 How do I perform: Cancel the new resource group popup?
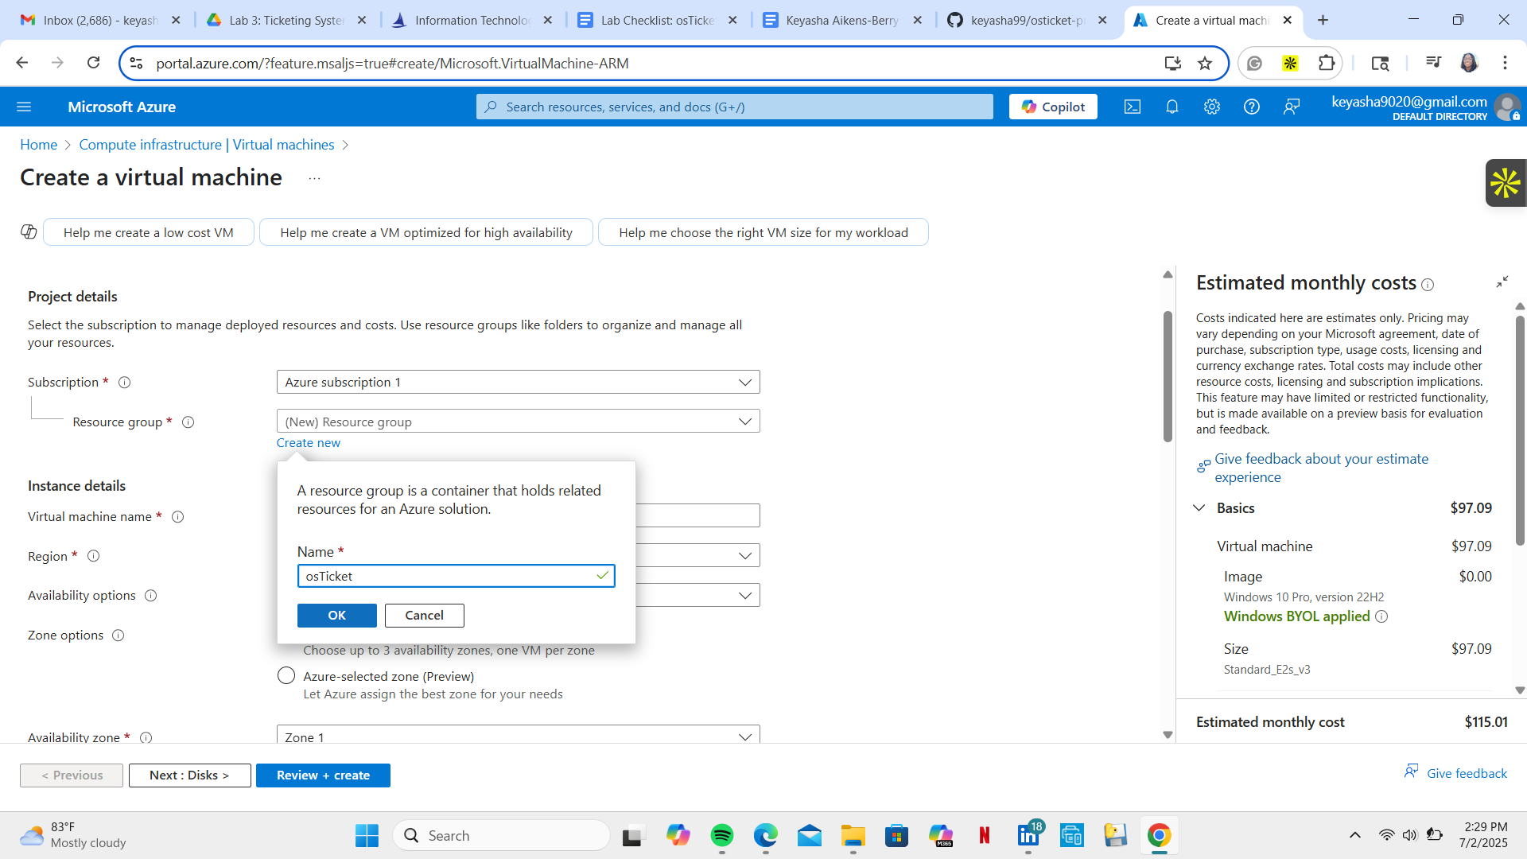click(425, 616)
